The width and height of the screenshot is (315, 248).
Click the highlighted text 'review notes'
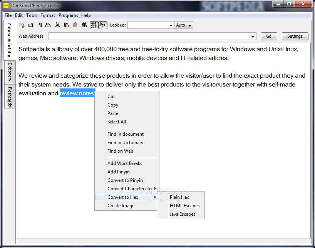(x=77, y=93)
